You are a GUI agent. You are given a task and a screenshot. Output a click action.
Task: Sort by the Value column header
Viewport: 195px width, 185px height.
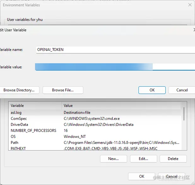tap(121, 106)
